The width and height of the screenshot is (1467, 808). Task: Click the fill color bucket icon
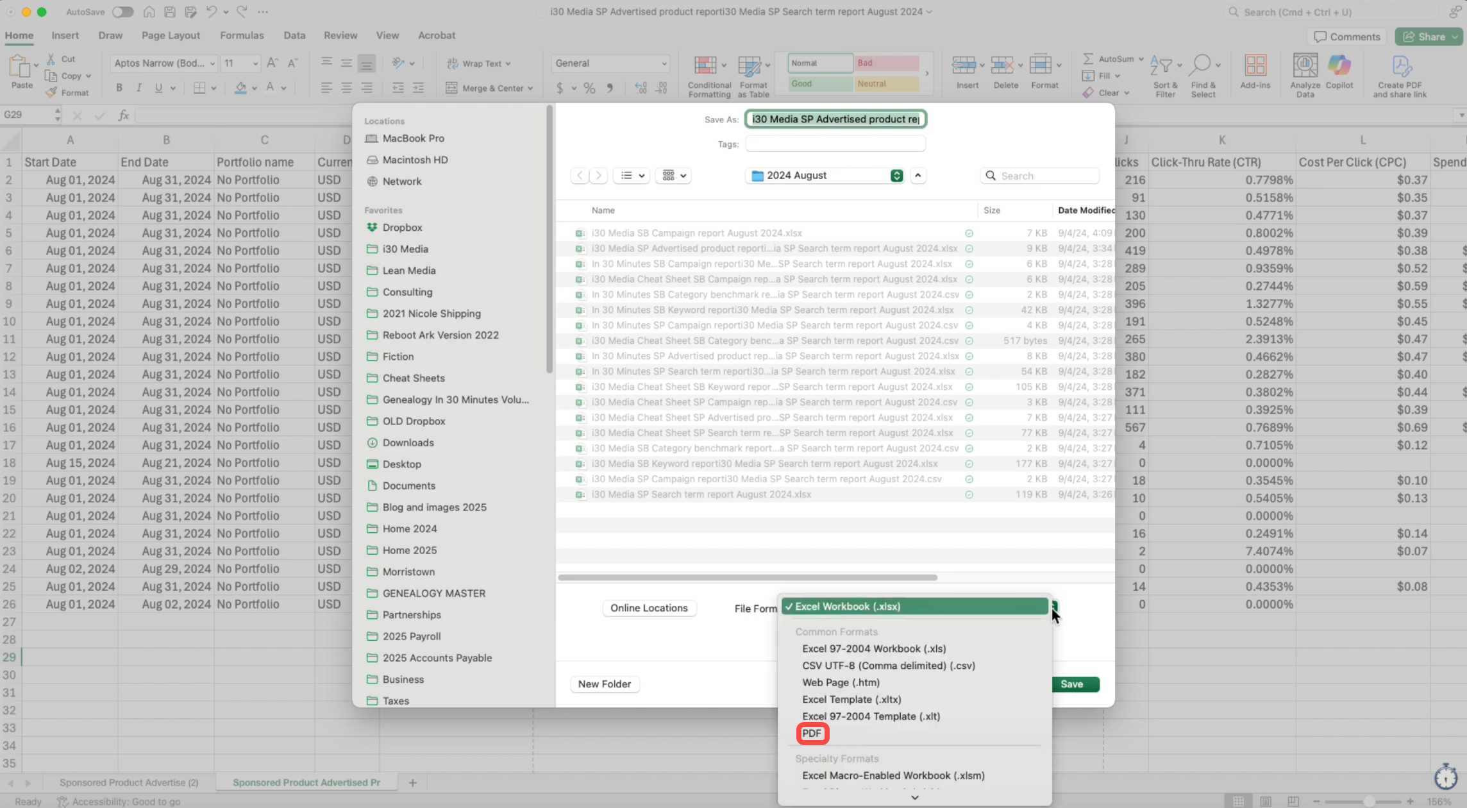pos(240,88)
